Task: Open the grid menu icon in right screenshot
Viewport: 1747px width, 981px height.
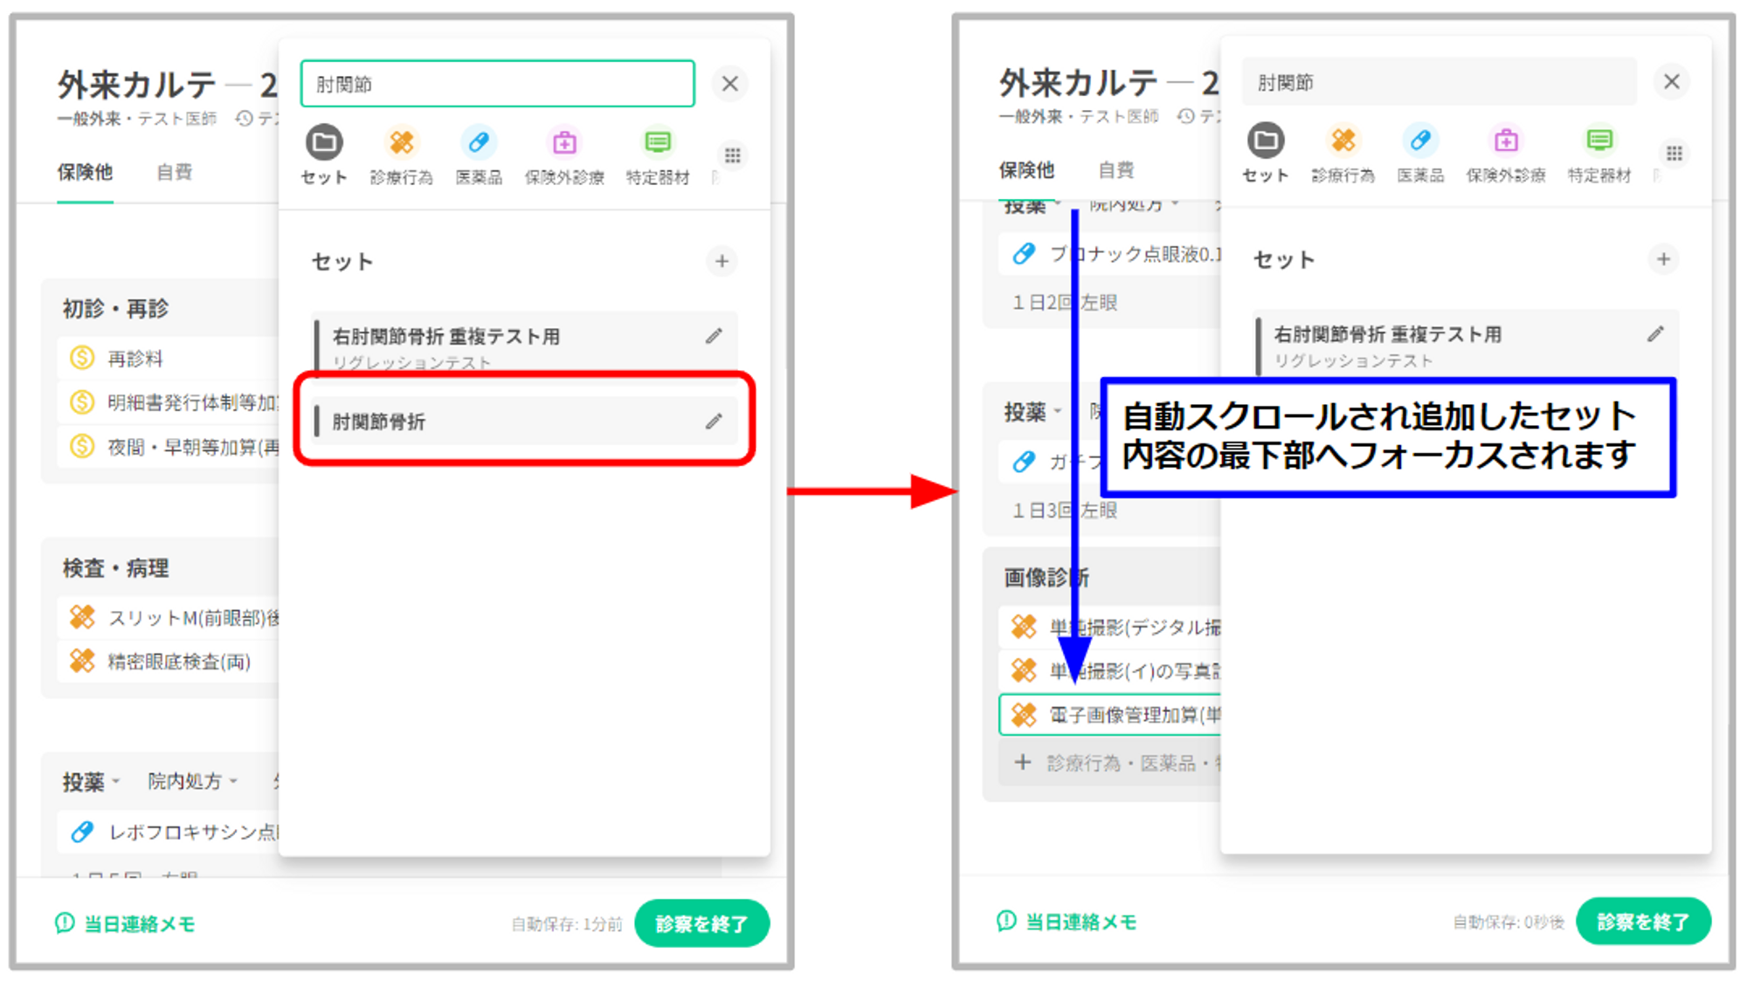Action: click(x=1674, y=154)
